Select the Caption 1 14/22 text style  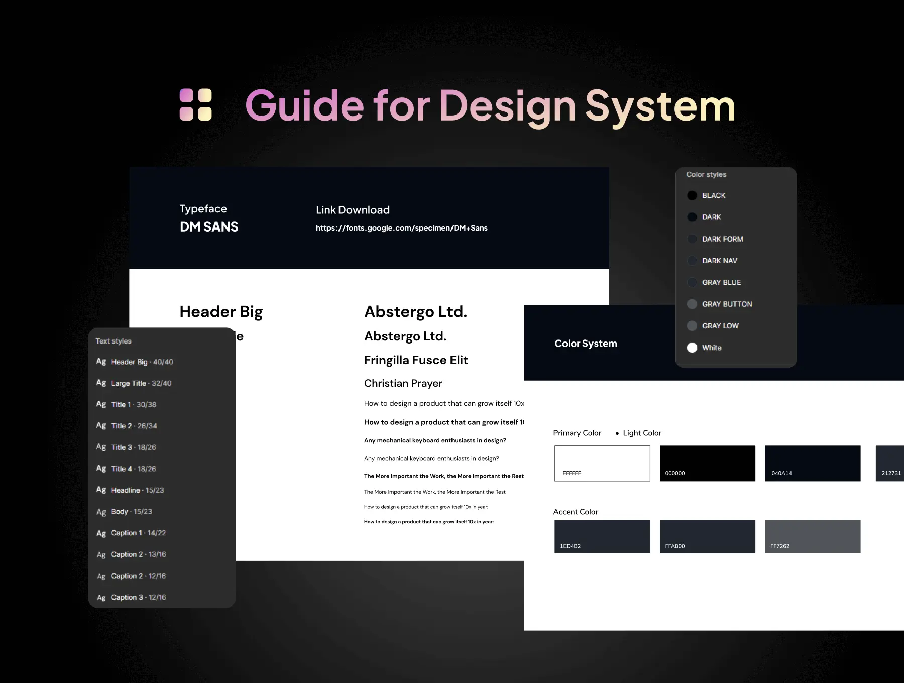(x=138, y=533)
